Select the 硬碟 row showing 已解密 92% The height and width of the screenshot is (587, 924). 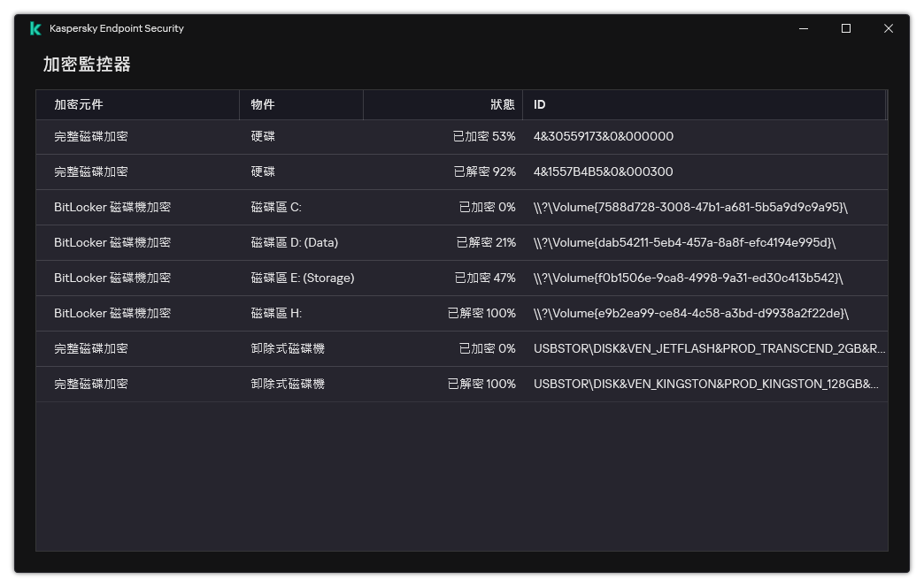pos(354,172)
